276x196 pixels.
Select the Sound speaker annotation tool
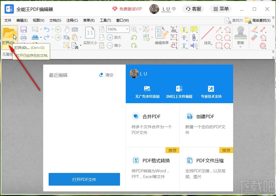tap(194, 46)
